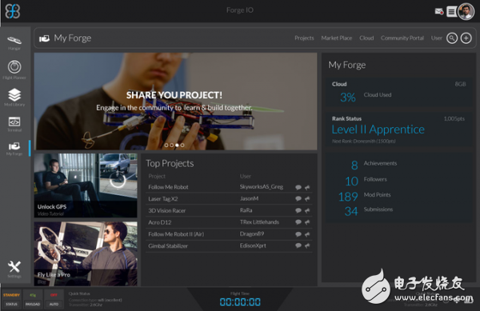The image size is (480, 311).
Task: Open the Flight Planner sidebar icon
Action: 14,67
